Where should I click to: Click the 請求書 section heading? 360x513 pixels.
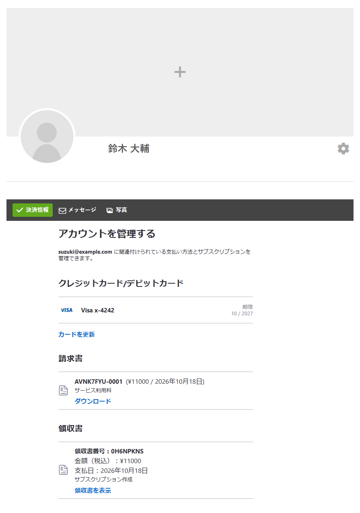tap(71, 359)
